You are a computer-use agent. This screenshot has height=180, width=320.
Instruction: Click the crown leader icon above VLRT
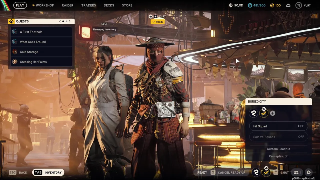coord(150,16)
